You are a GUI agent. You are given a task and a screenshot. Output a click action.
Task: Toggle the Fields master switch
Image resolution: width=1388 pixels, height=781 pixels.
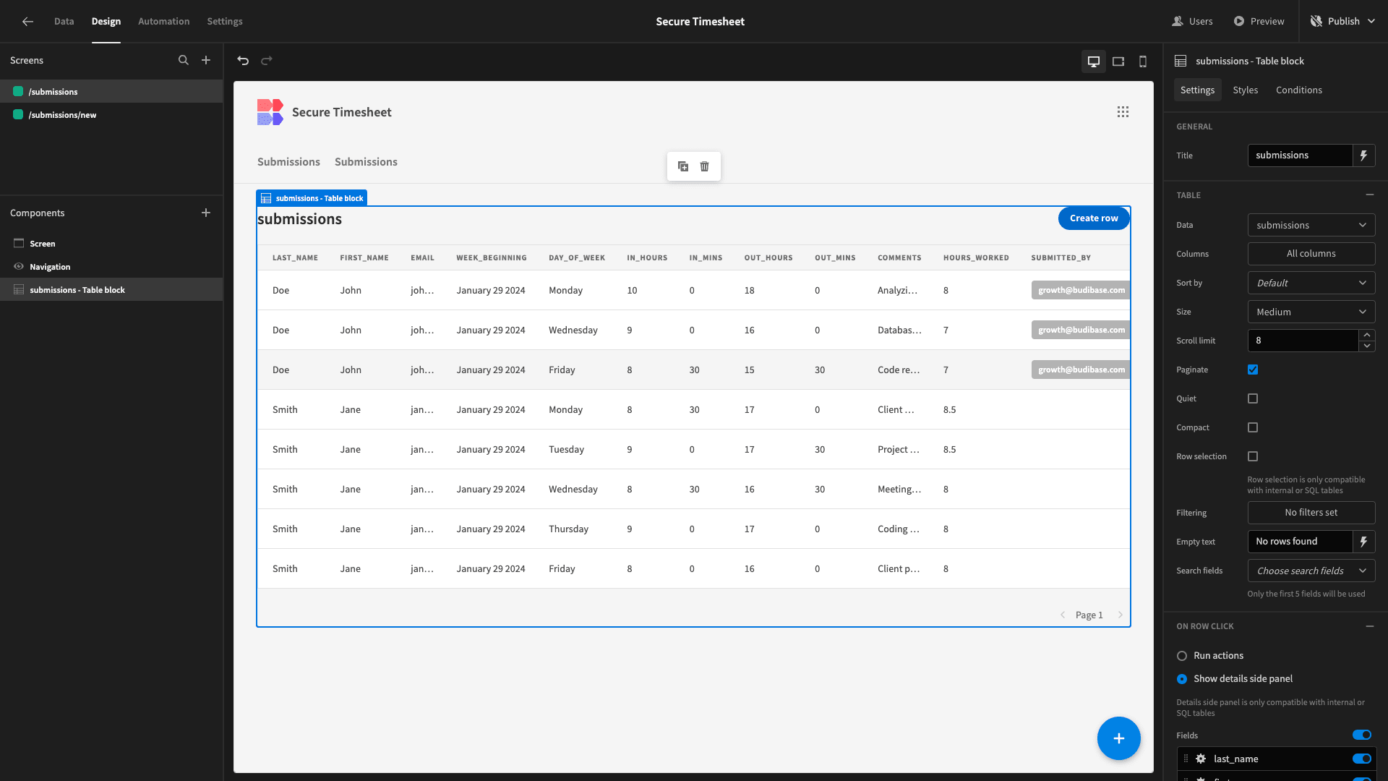tap(1362, 735)
